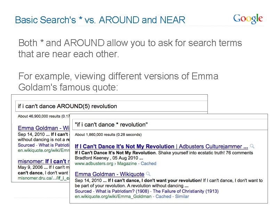Screen dimensions: 278x208
Task: Click the Similar link for Wikiquote result
Action: click(x=182, y=196)
